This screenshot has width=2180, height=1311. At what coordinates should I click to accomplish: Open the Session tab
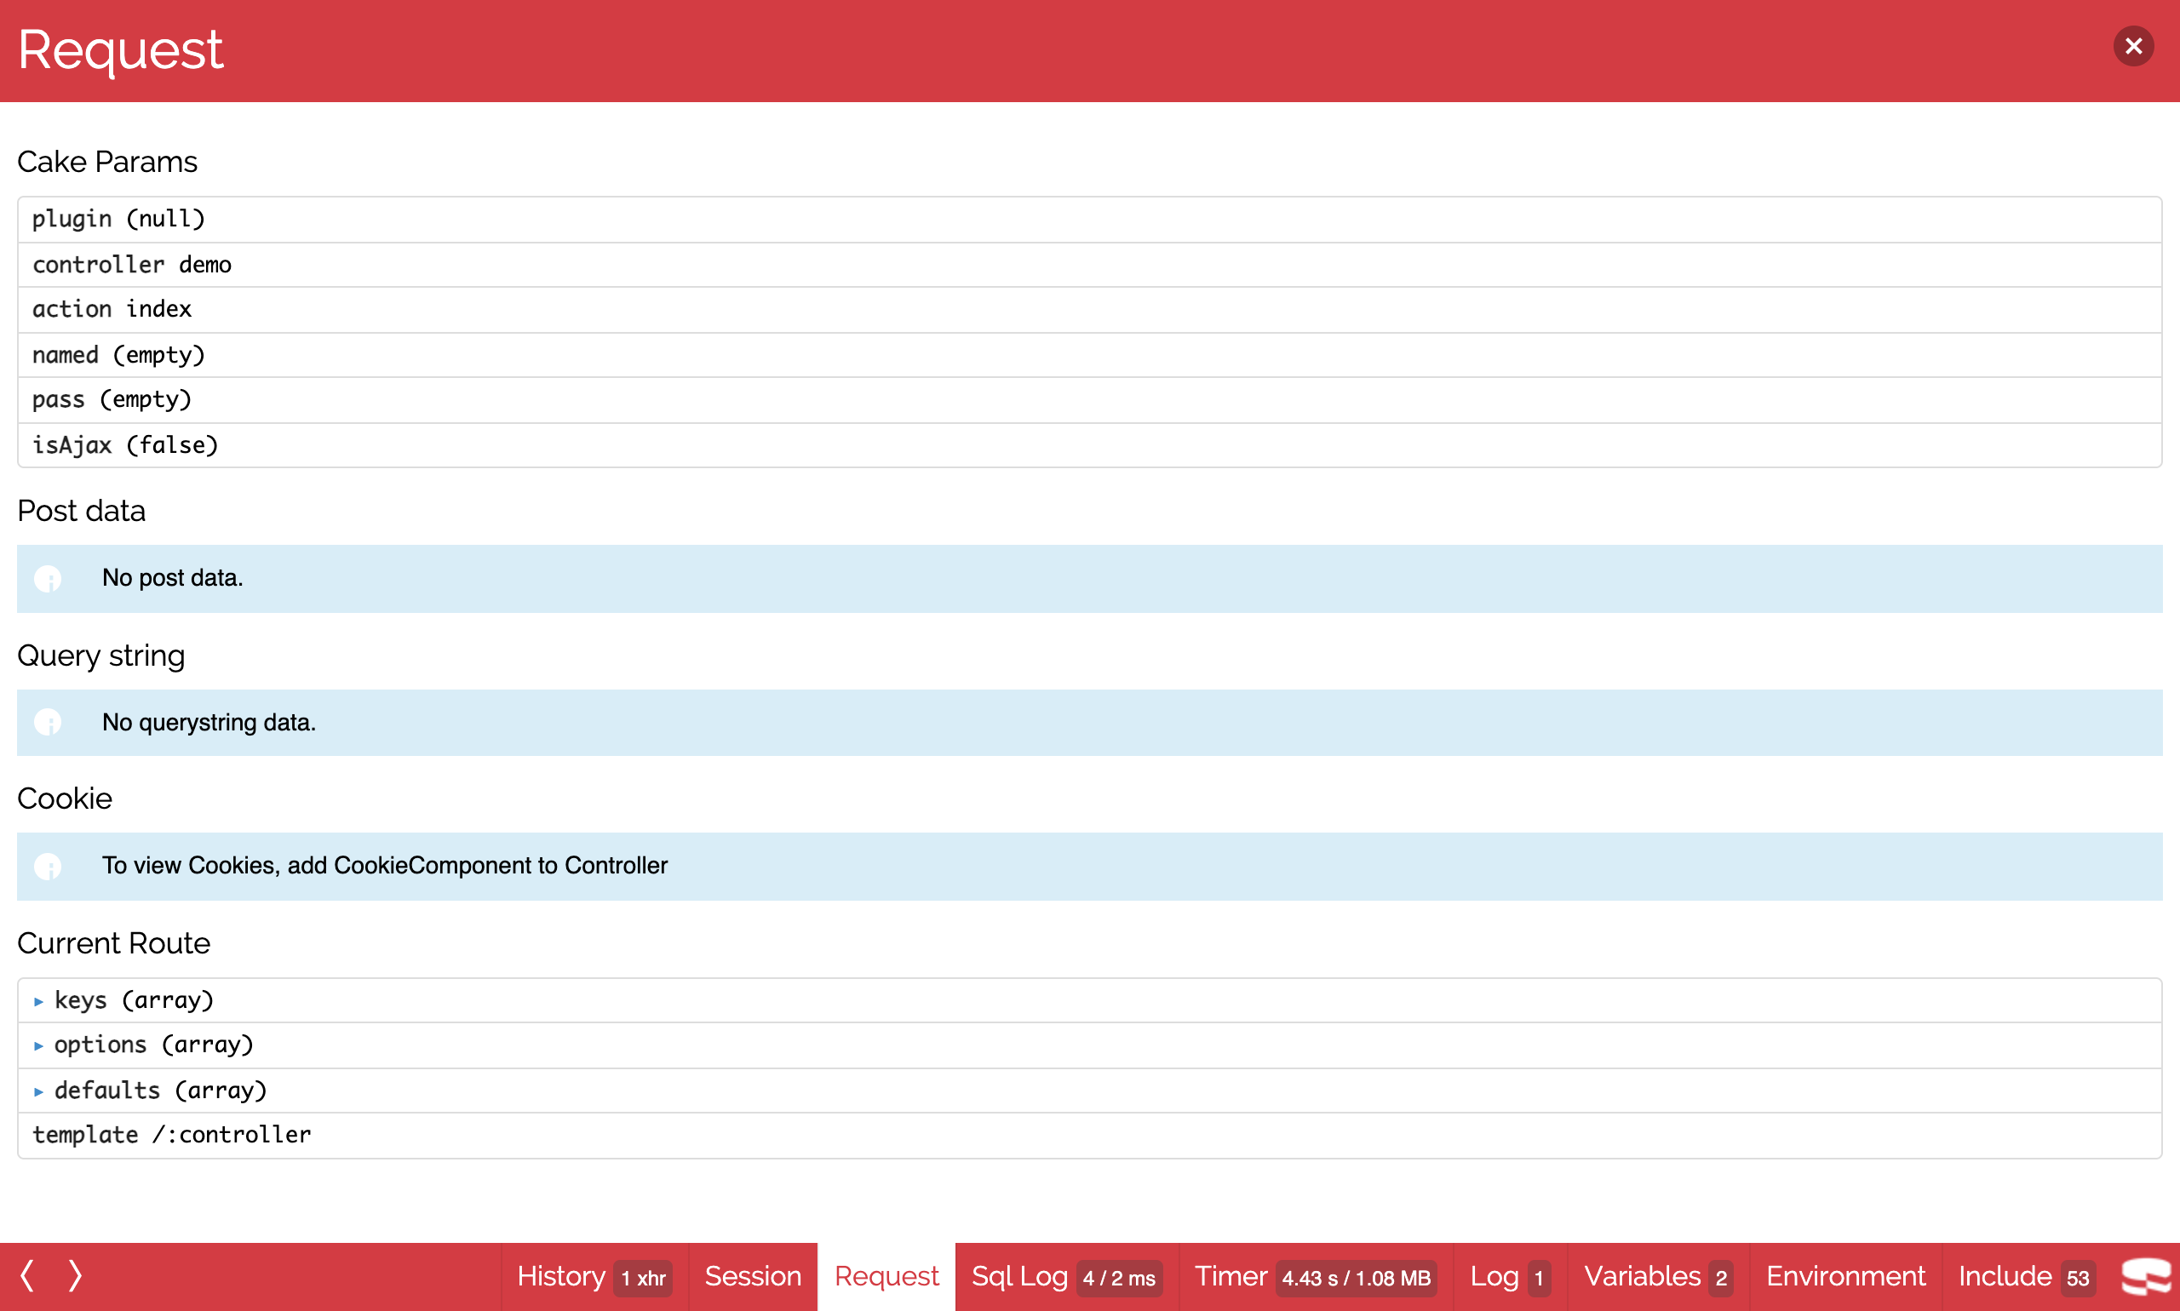coord(753,1277)
